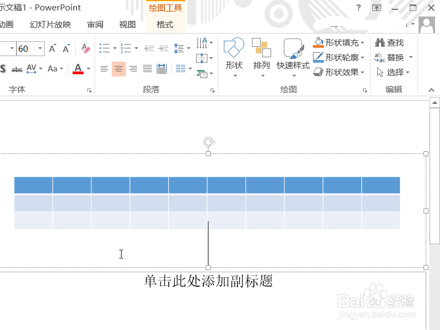
Task: Switch to the Animations tab
Action: [7, 25]
